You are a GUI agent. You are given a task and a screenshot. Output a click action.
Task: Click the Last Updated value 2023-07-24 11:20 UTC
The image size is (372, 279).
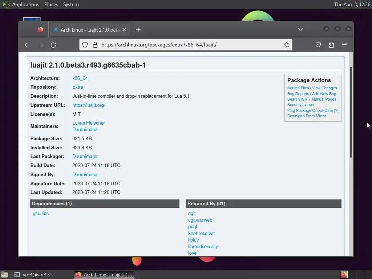(96, 193)
